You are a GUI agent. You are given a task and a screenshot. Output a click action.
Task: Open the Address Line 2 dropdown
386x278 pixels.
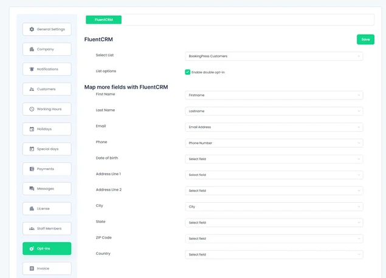[274, 191]
